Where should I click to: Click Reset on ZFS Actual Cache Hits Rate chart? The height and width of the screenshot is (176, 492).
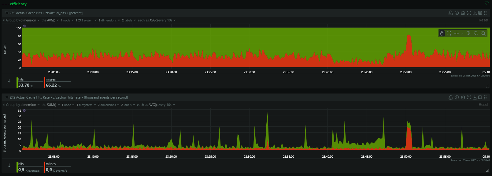(x=483, y=105)
